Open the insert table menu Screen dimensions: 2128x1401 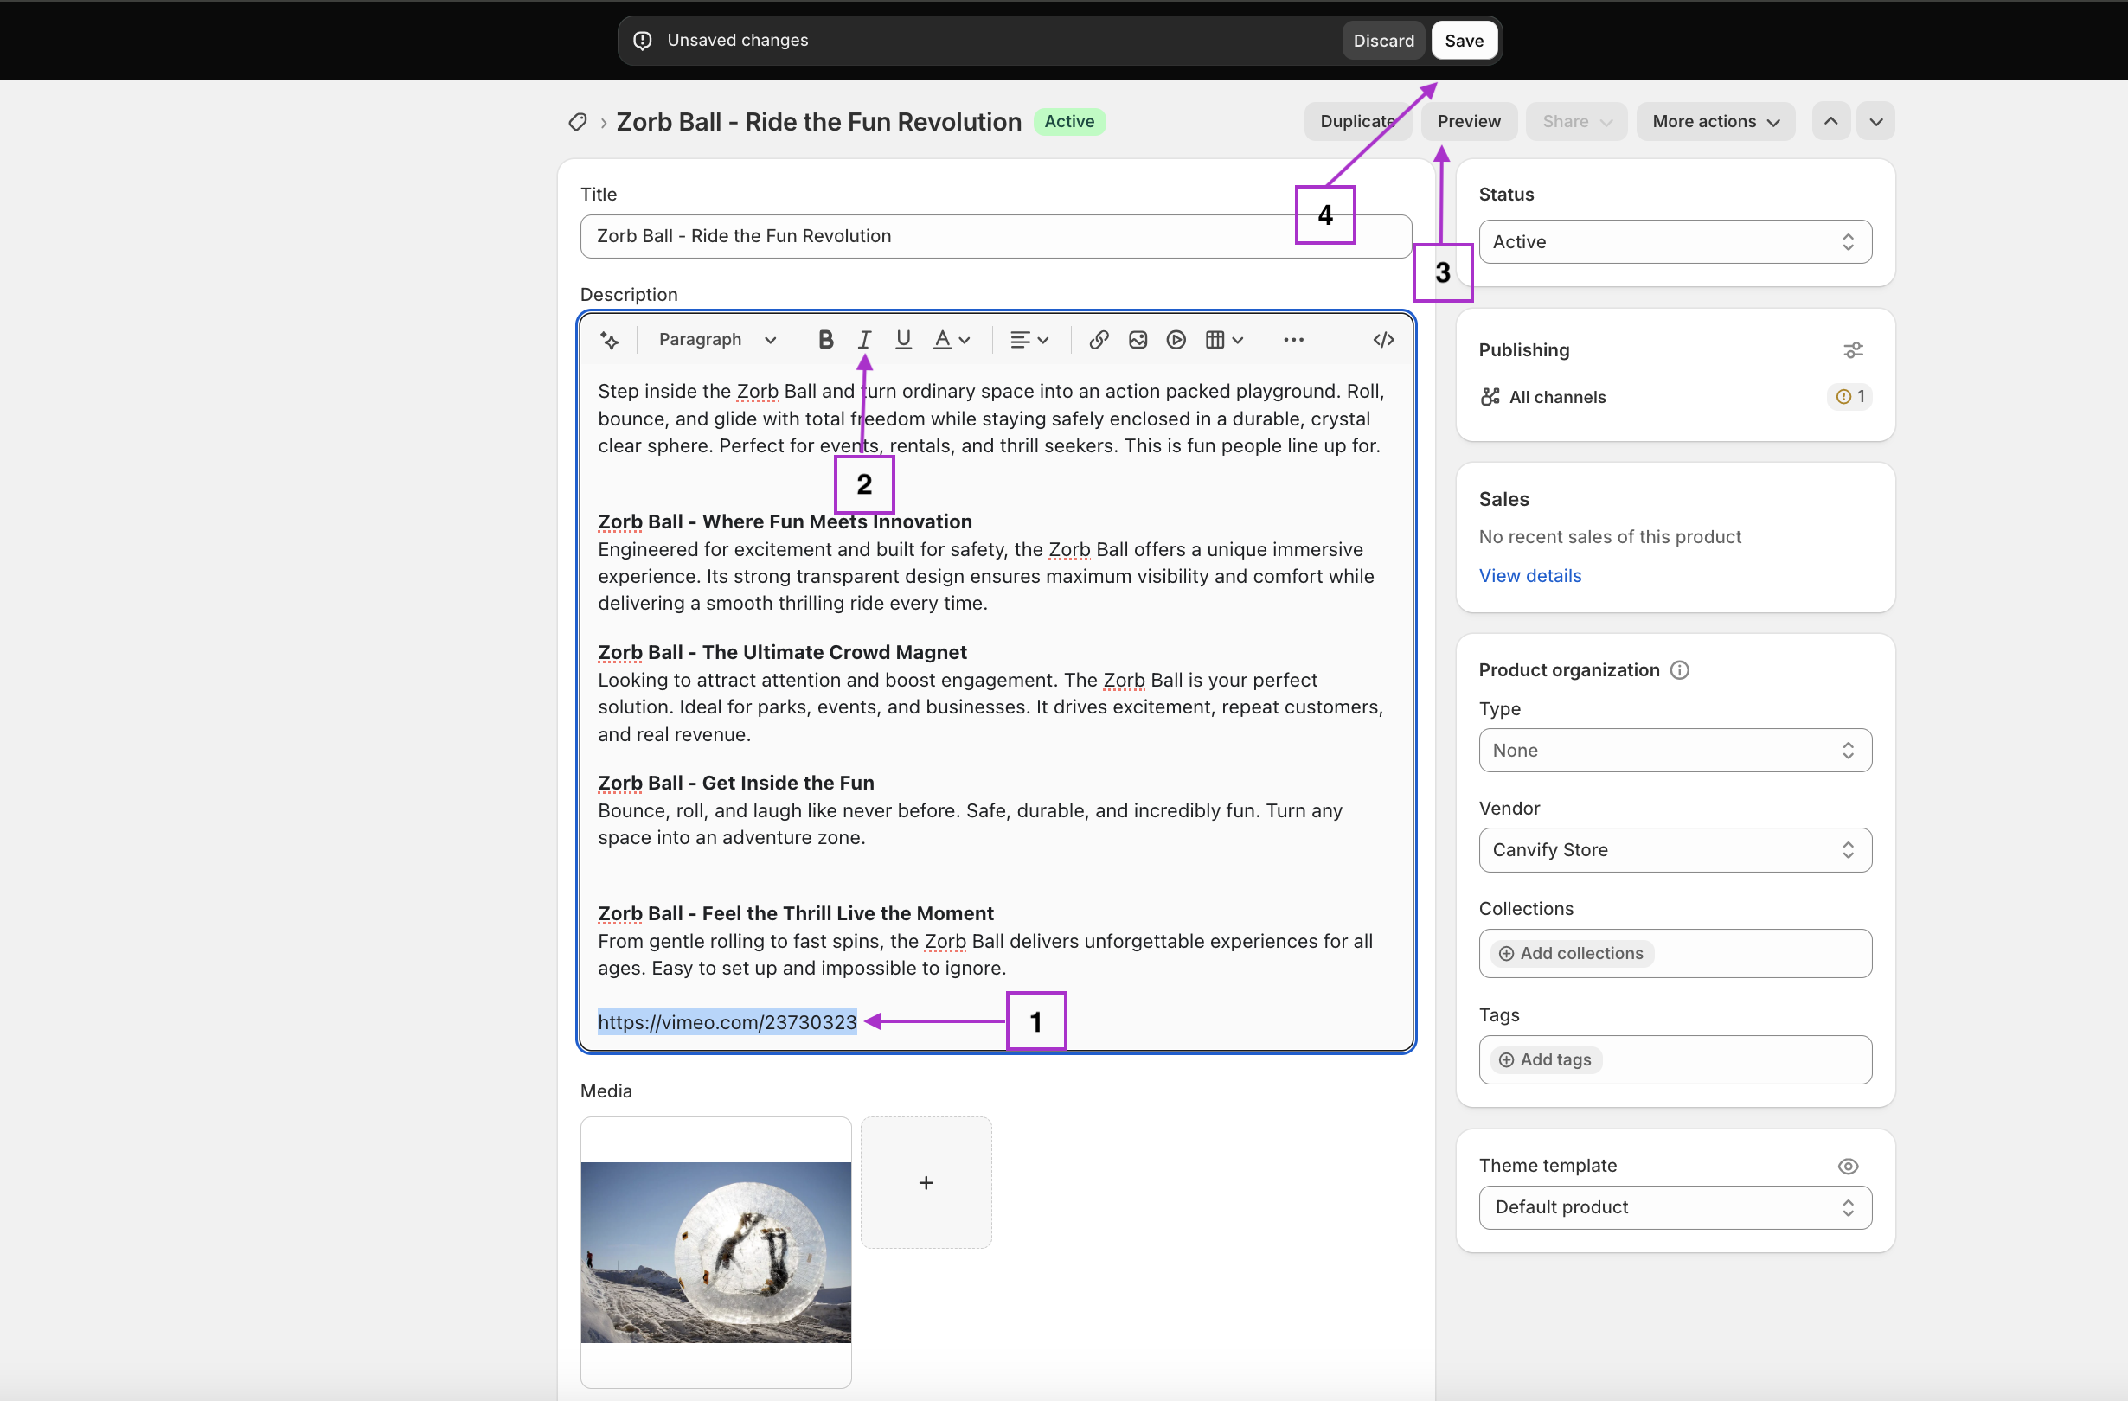tap(1224, 340)
